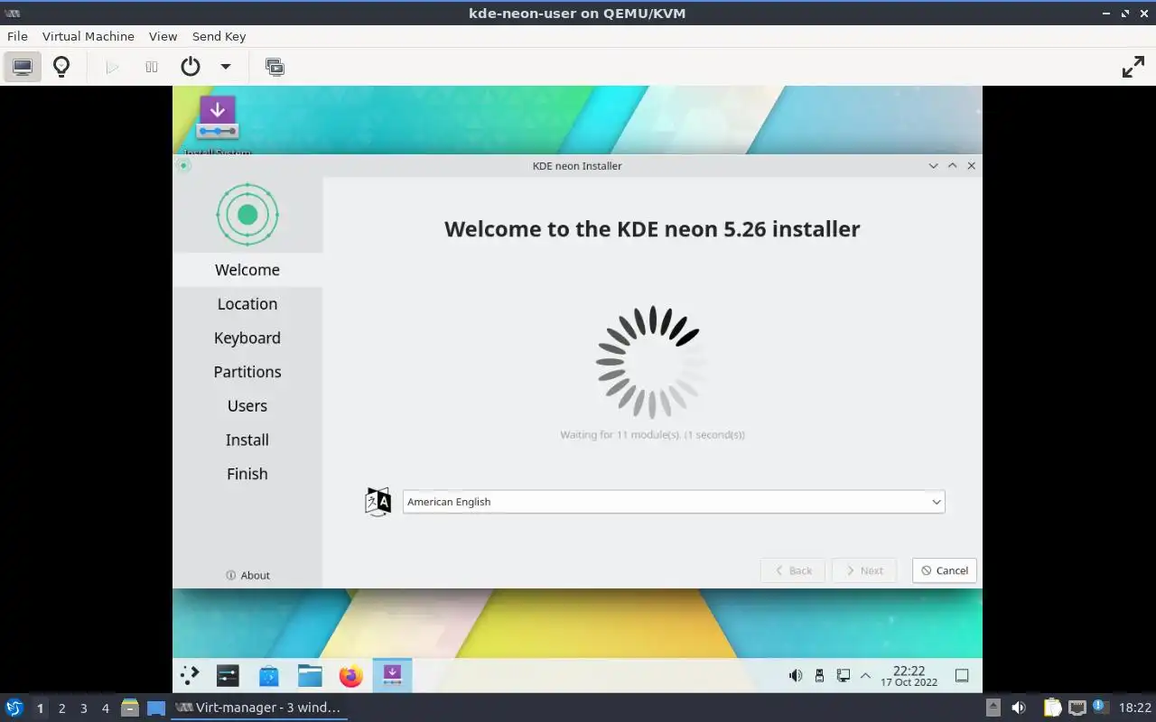1156x722 pixels.
Task: Select installer task in KDE panel
Action: [x=392, y=675]
